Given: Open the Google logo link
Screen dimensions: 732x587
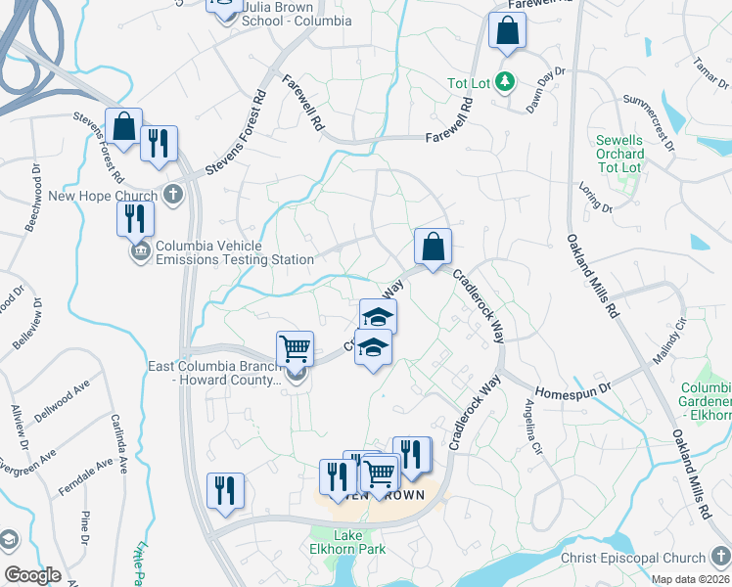Looking at the screenshot, I should 32,575.
